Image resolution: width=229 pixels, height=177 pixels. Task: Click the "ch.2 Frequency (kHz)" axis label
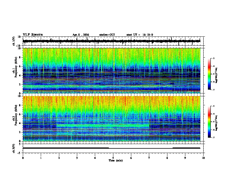pos(15,115)
